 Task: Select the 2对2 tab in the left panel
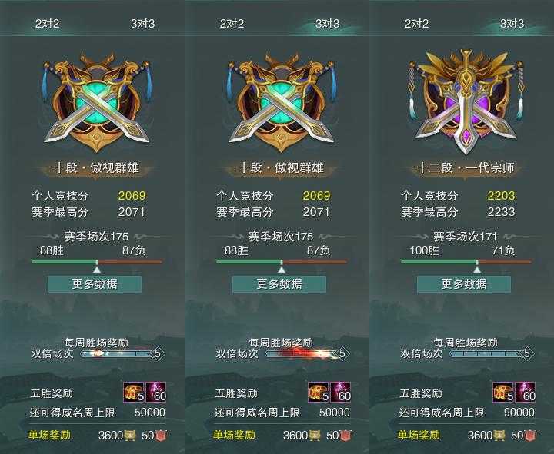[x=48, y=24]
